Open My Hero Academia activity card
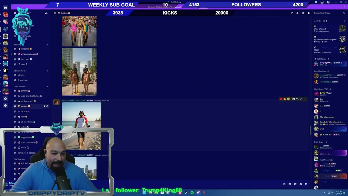The width and height of the screenshot is (348, 196). point(330,39)
